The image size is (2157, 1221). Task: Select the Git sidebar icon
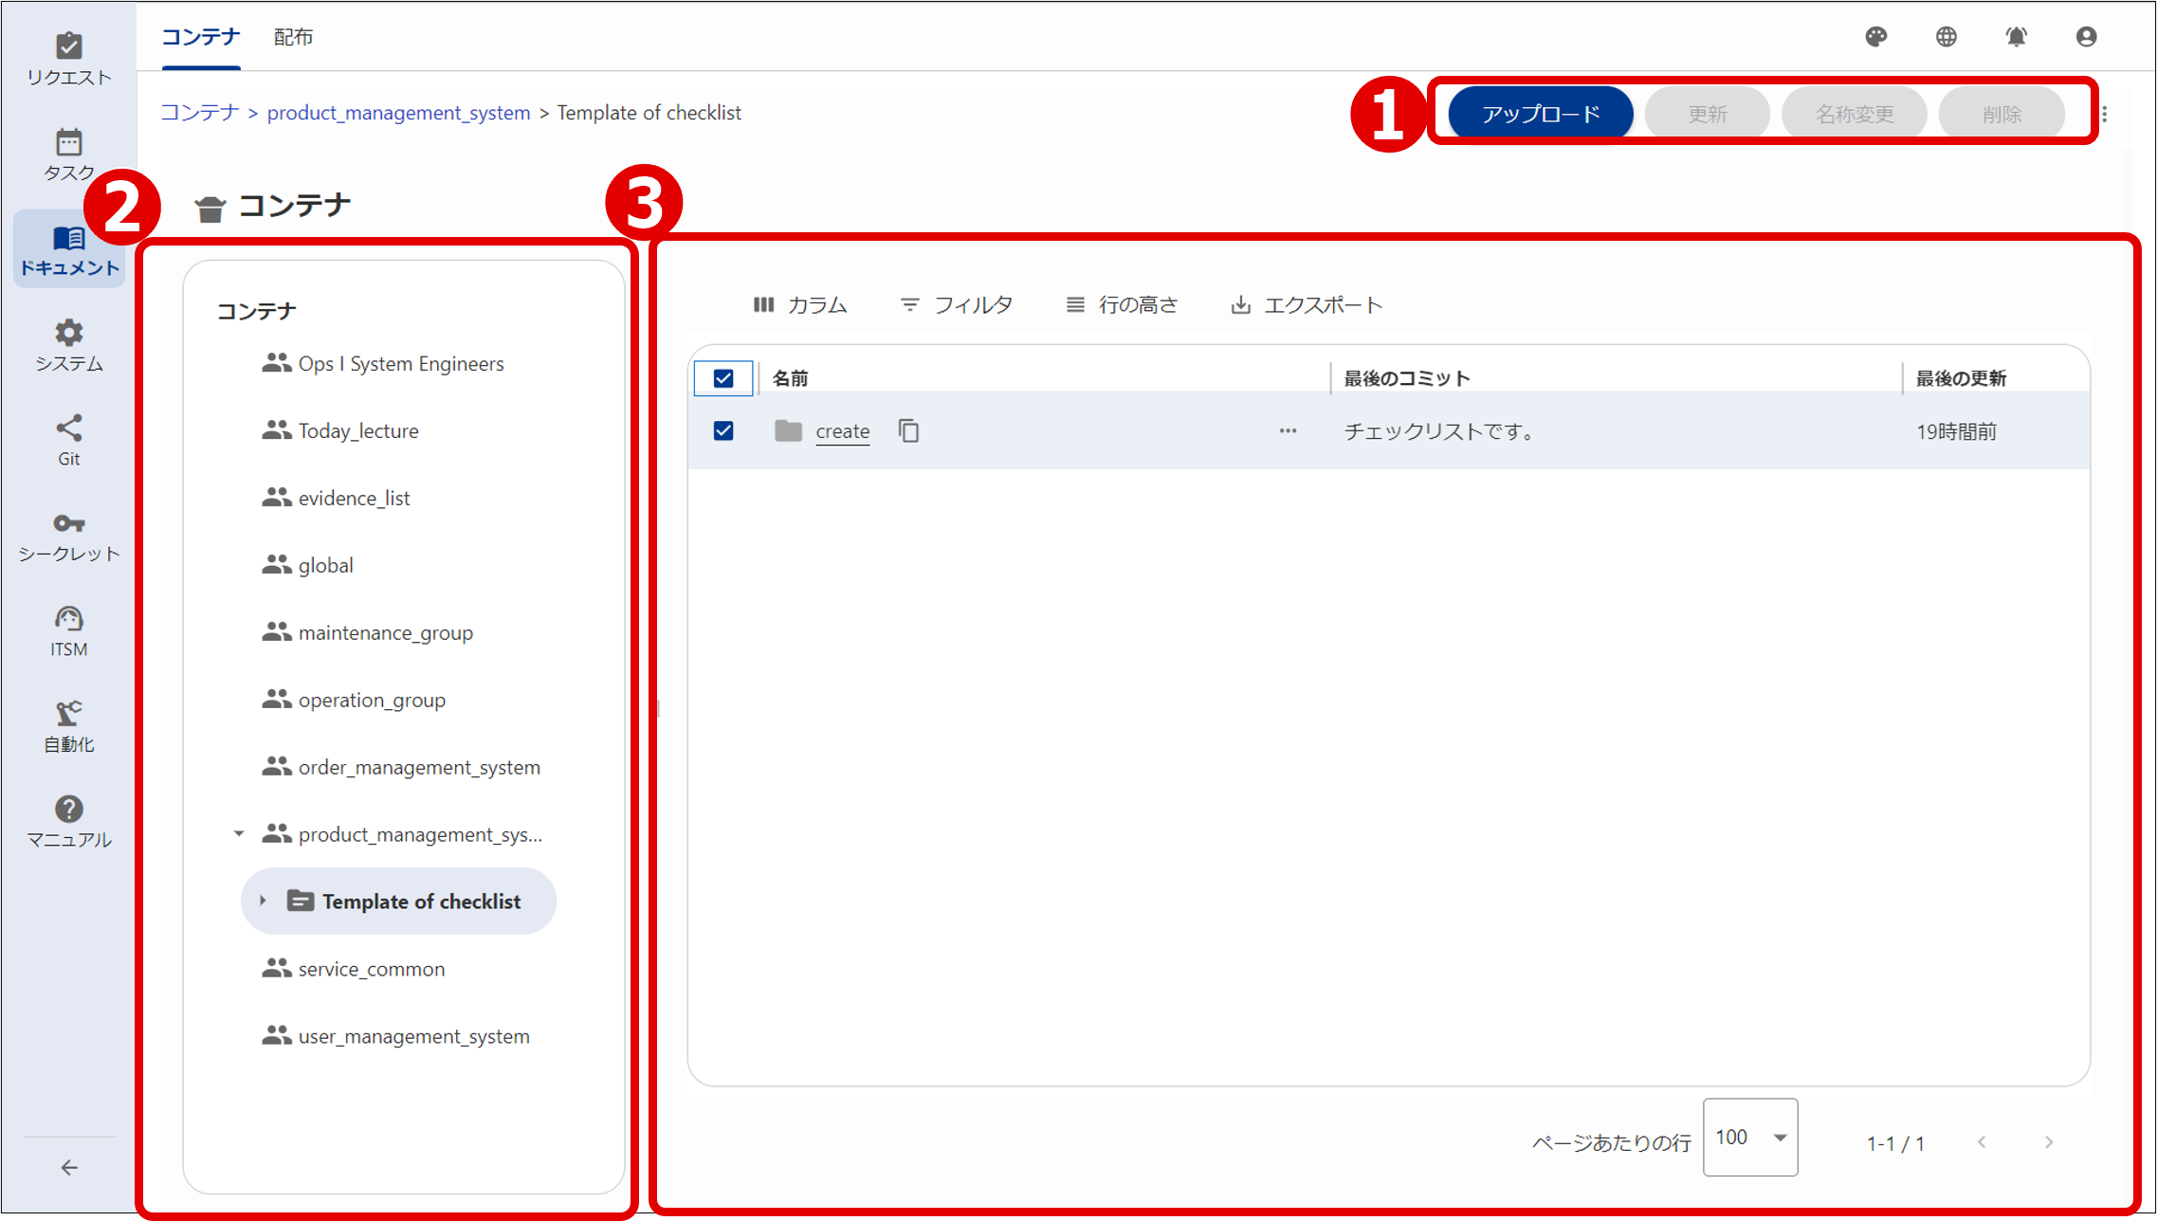pyautogui.click(x=68, y=438)
